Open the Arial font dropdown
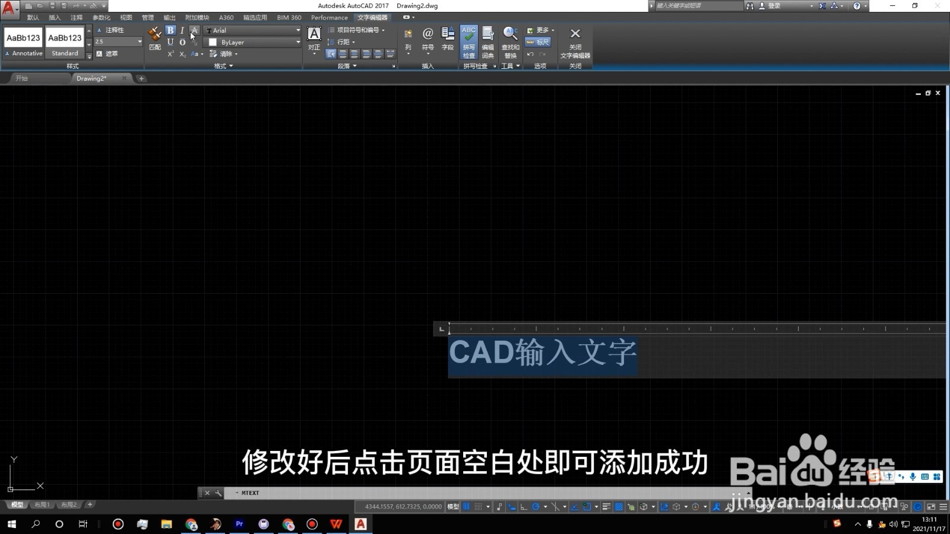 252,30
